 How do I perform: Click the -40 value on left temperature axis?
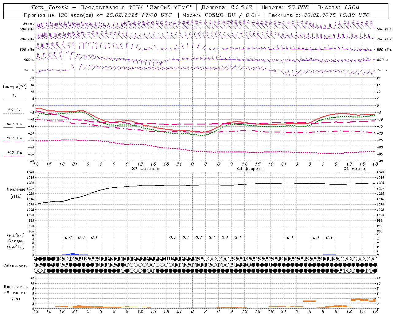pos(31,161)
